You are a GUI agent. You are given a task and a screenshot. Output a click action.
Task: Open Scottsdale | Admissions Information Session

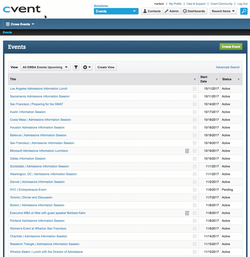(39, 166)
